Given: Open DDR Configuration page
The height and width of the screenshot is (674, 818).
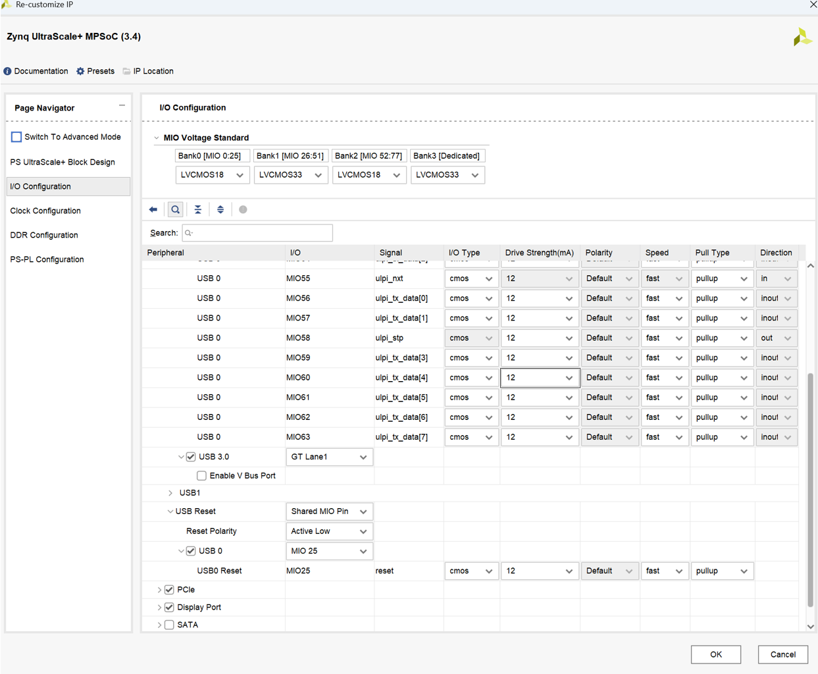Looking at the screenshot, I should tap(44, 235).
